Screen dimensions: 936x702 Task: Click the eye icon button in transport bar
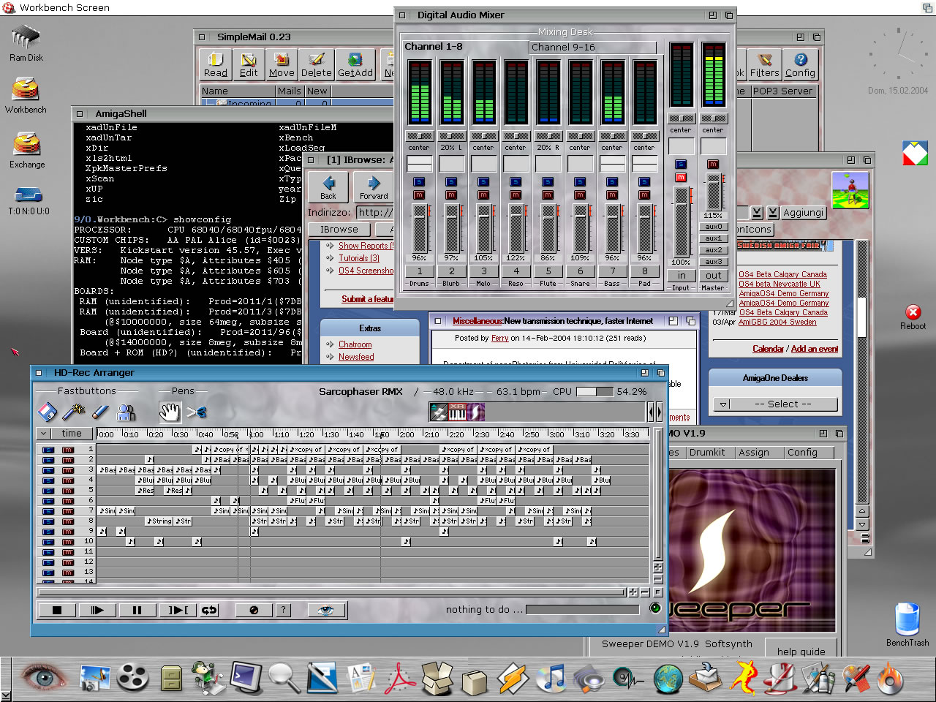(325, 610)
